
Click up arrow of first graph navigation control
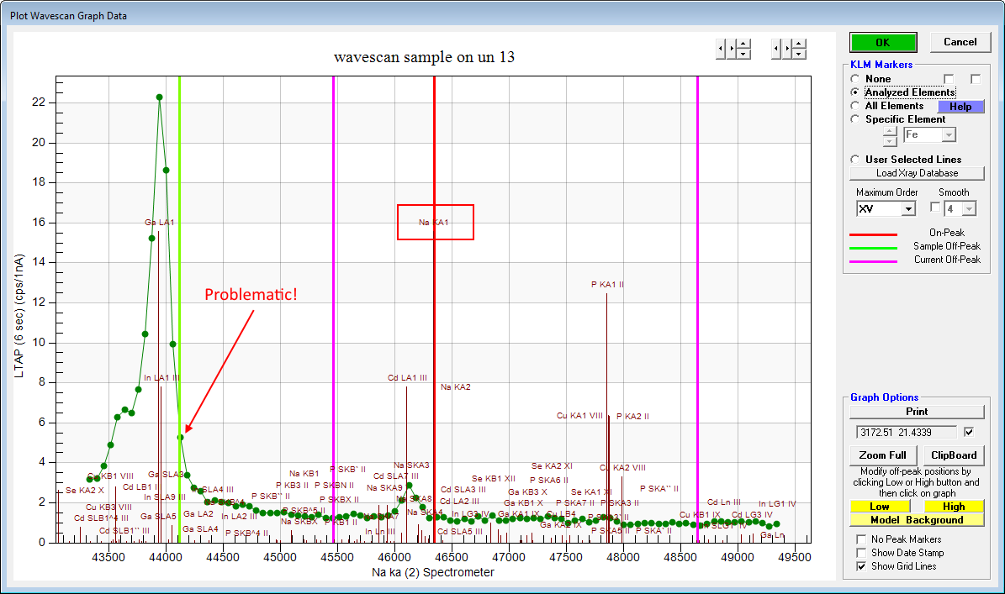tap(743, 44)
